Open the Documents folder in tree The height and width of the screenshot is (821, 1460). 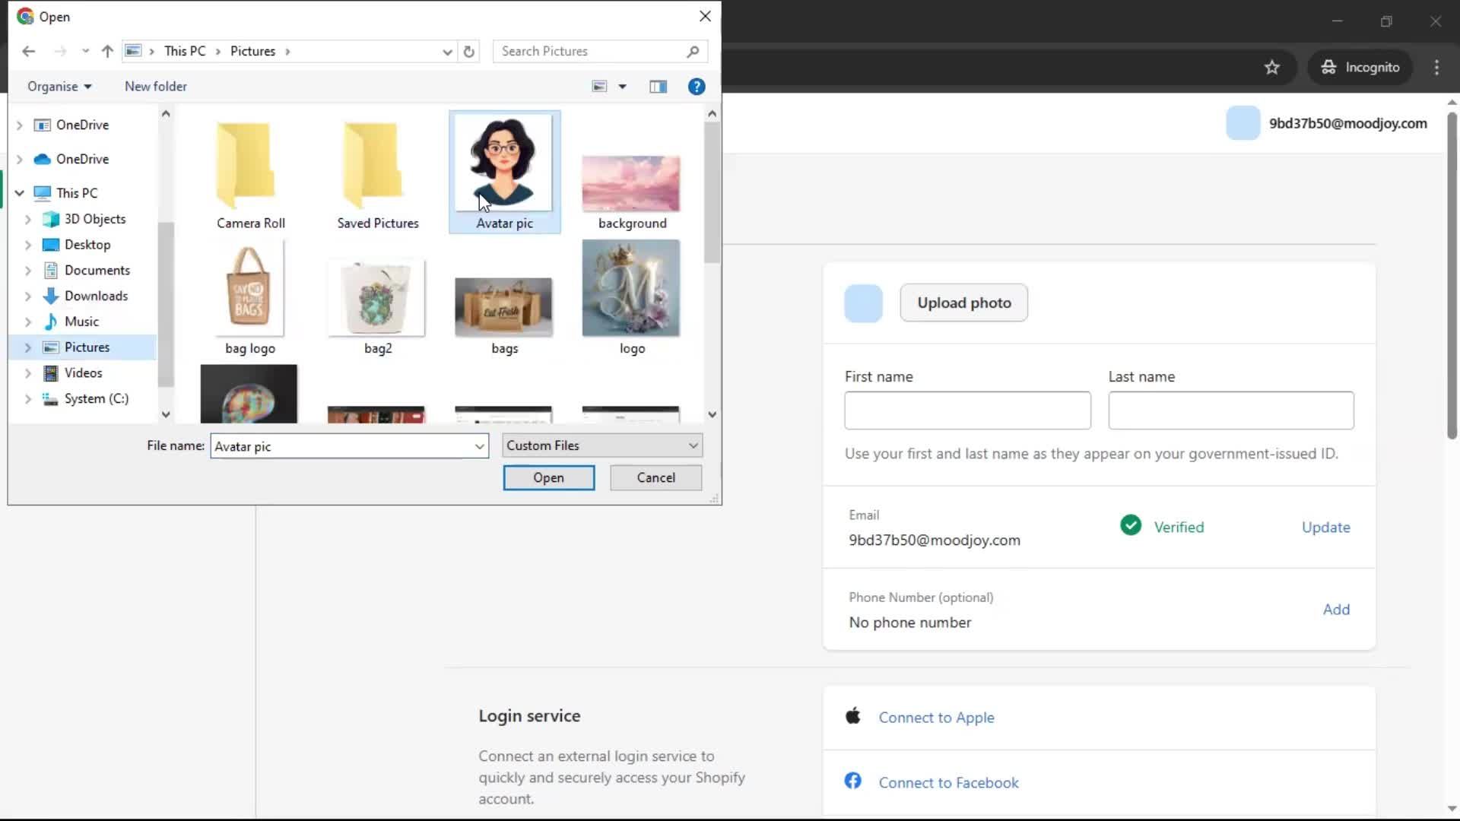pyautogui.click(x=87, y=271)
